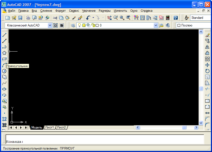The width and height of the screenshot is (212, 152).
Task: Select the Offset tool
Action: [207, 53]
